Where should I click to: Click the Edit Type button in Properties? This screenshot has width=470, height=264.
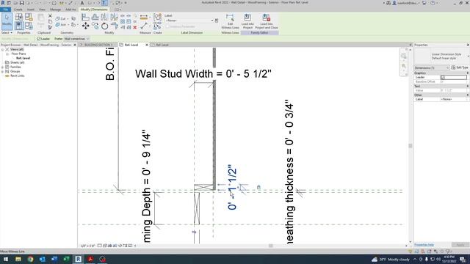pos(460,67)
